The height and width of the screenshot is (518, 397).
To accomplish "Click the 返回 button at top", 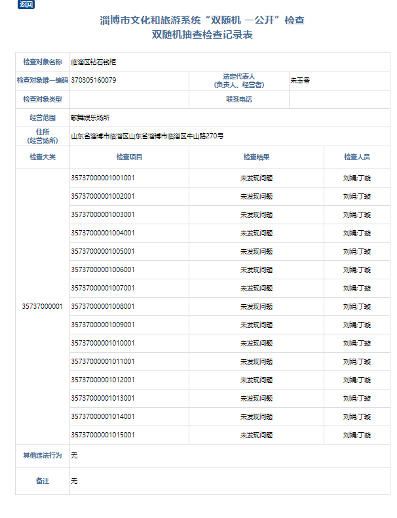I will pyautogui.click(x=26, y=5).
